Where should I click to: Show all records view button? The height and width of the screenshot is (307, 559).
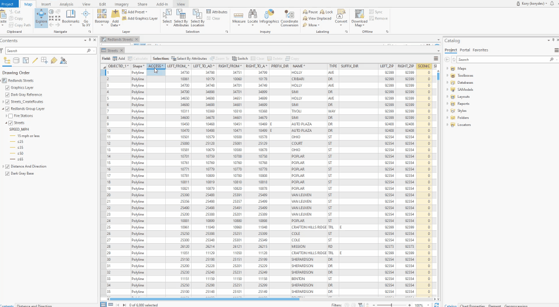point(103,305)
